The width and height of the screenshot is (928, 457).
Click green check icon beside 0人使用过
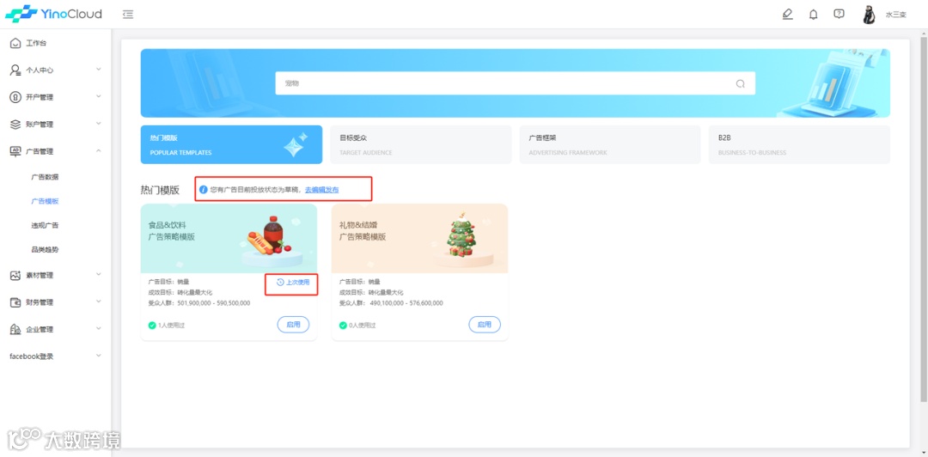tap(343, 325)
